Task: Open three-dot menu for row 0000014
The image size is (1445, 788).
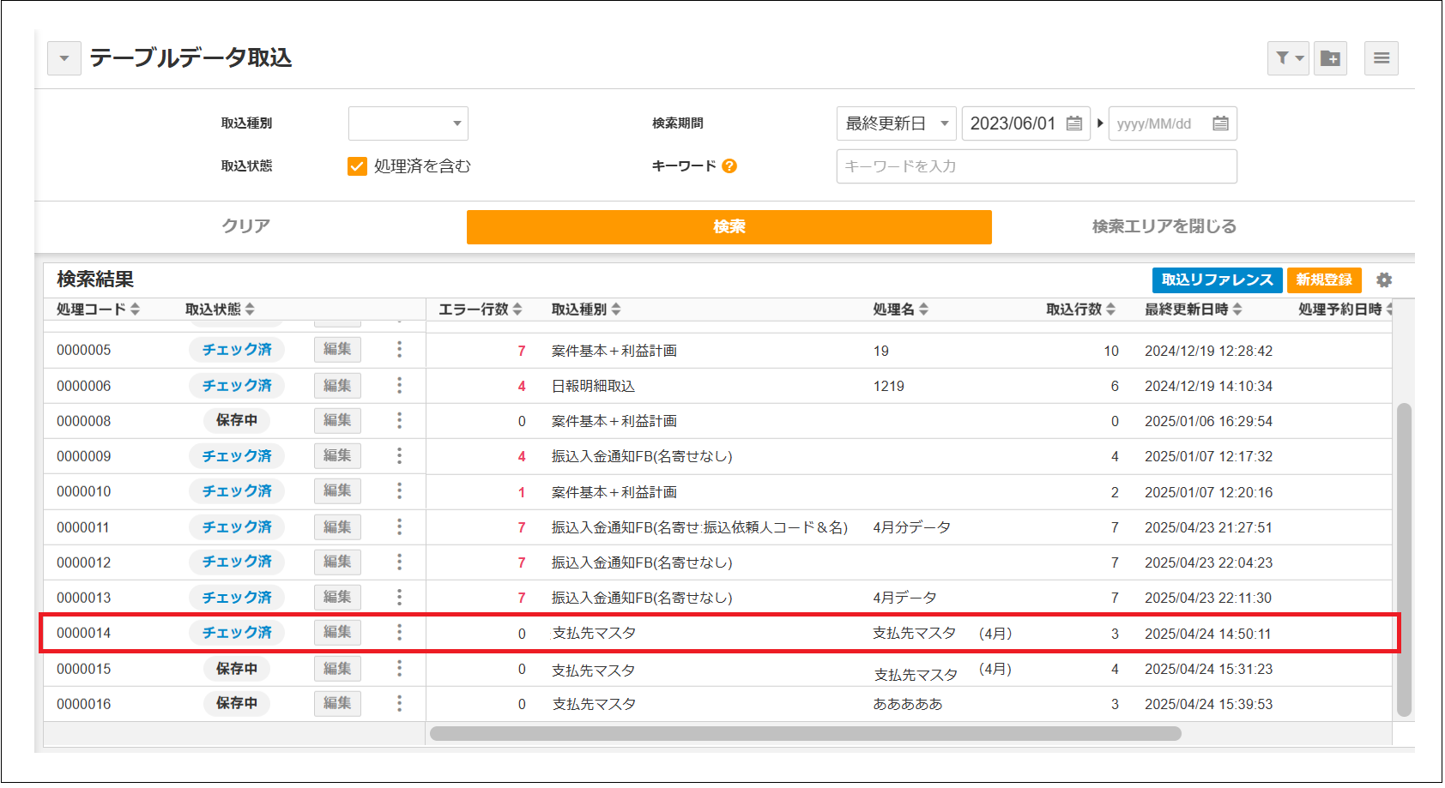Action: point(399,633)
